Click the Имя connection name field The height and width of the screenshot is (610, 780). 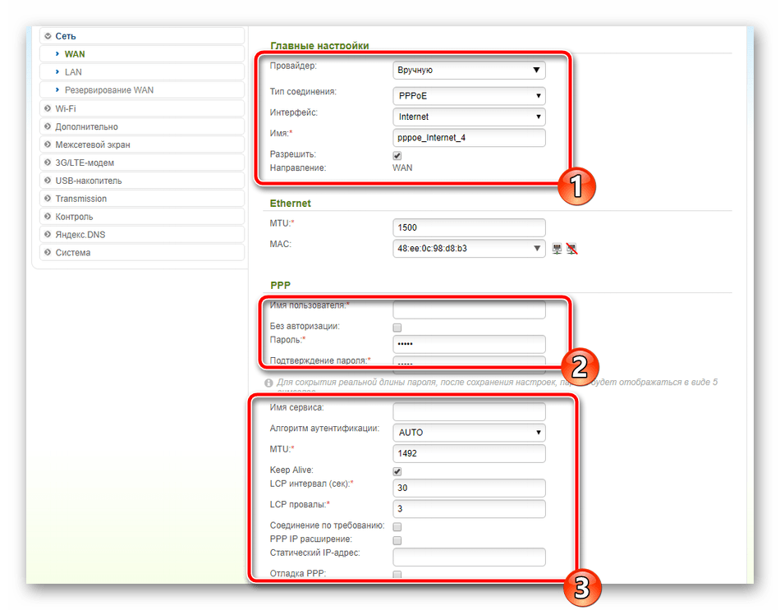click(469, 138)
